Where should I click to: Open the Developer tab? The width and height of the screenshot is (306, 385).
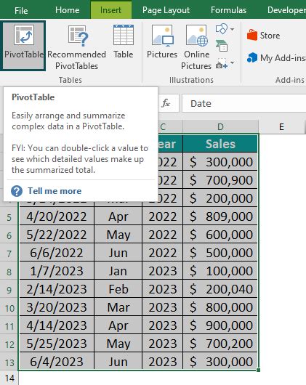(x=286, y=10)
